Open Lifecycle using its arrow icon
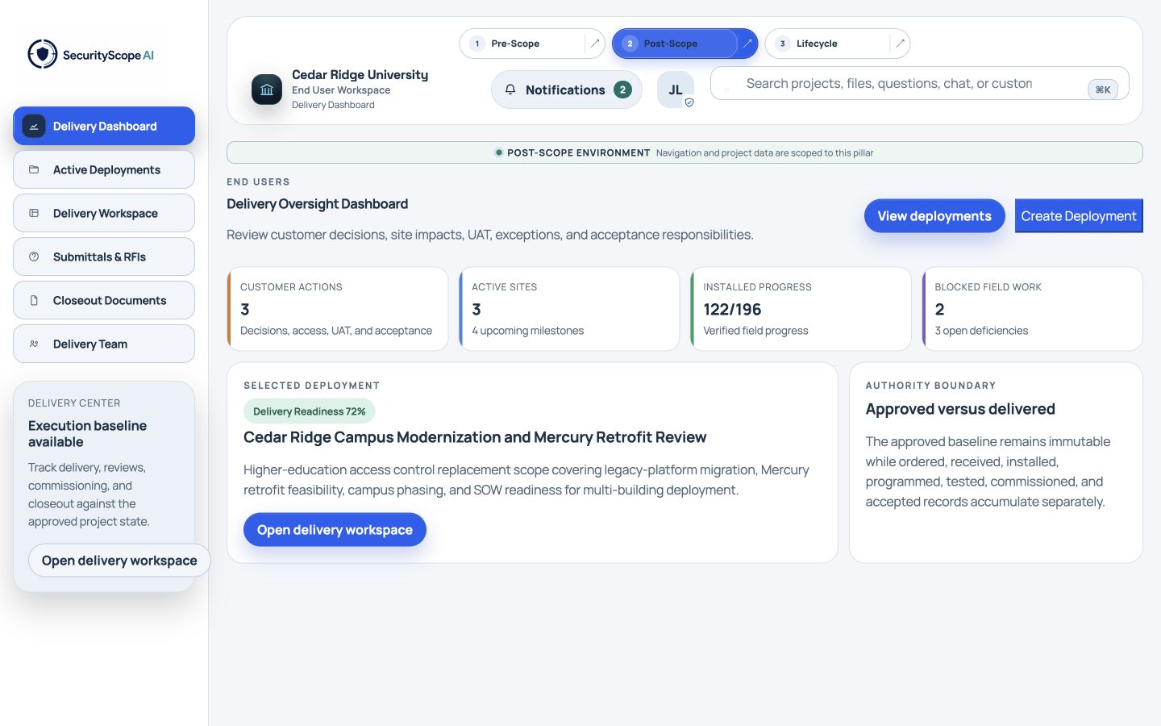 click(900, 44)
